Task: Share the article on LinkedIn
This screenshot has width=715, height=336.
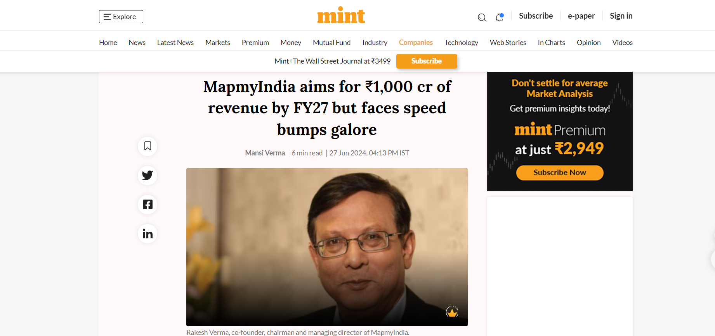Action: pos(148,234)
